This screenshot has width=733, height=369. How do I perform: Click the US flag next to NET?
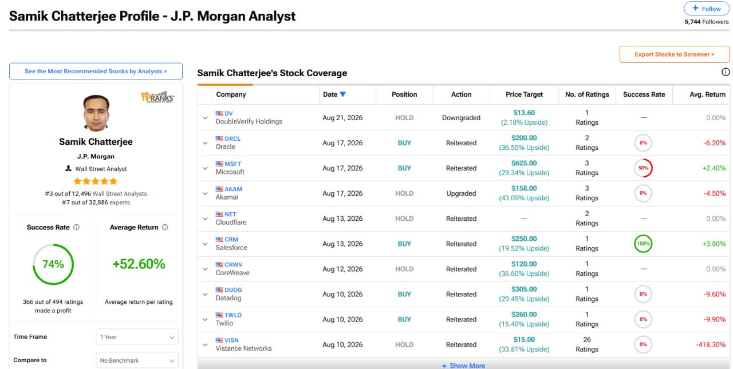(219, 214)
